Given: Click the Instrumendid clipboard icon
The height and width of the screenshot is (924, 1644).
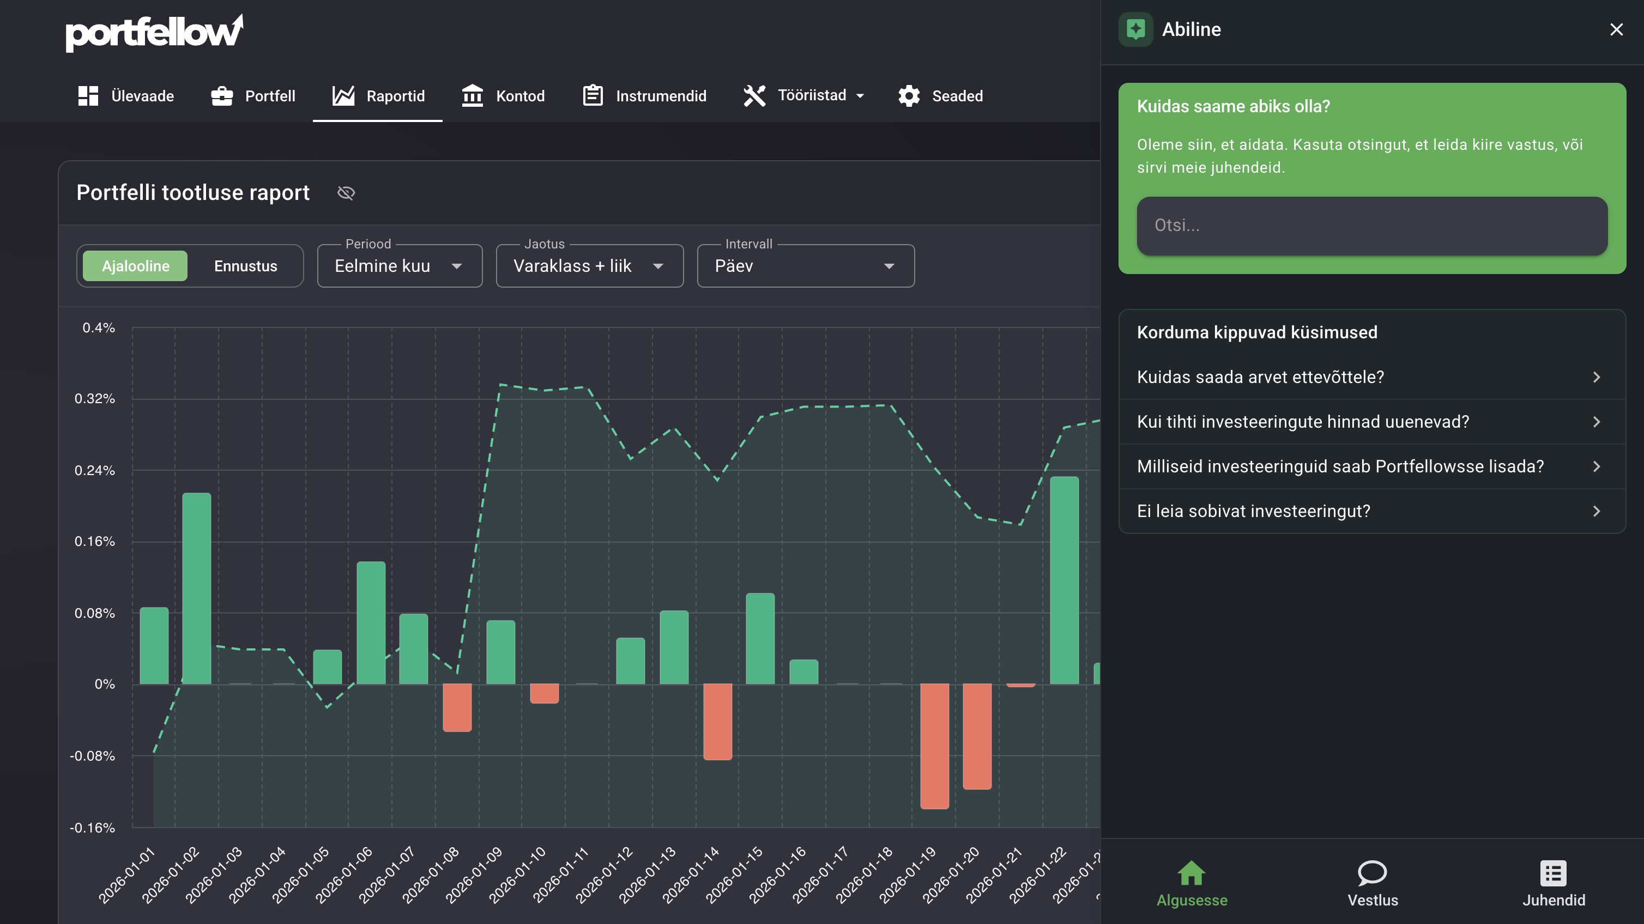Looking at the screenshot, I should (x=593, y=96).
